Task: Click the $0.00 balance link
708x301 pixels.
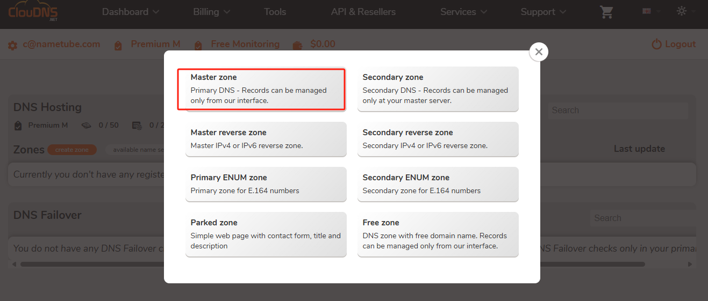Action: [323, 45]
